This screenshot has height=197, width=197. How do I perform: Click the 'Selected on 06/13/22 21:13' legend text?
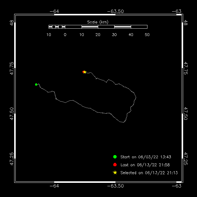(149, 173)
